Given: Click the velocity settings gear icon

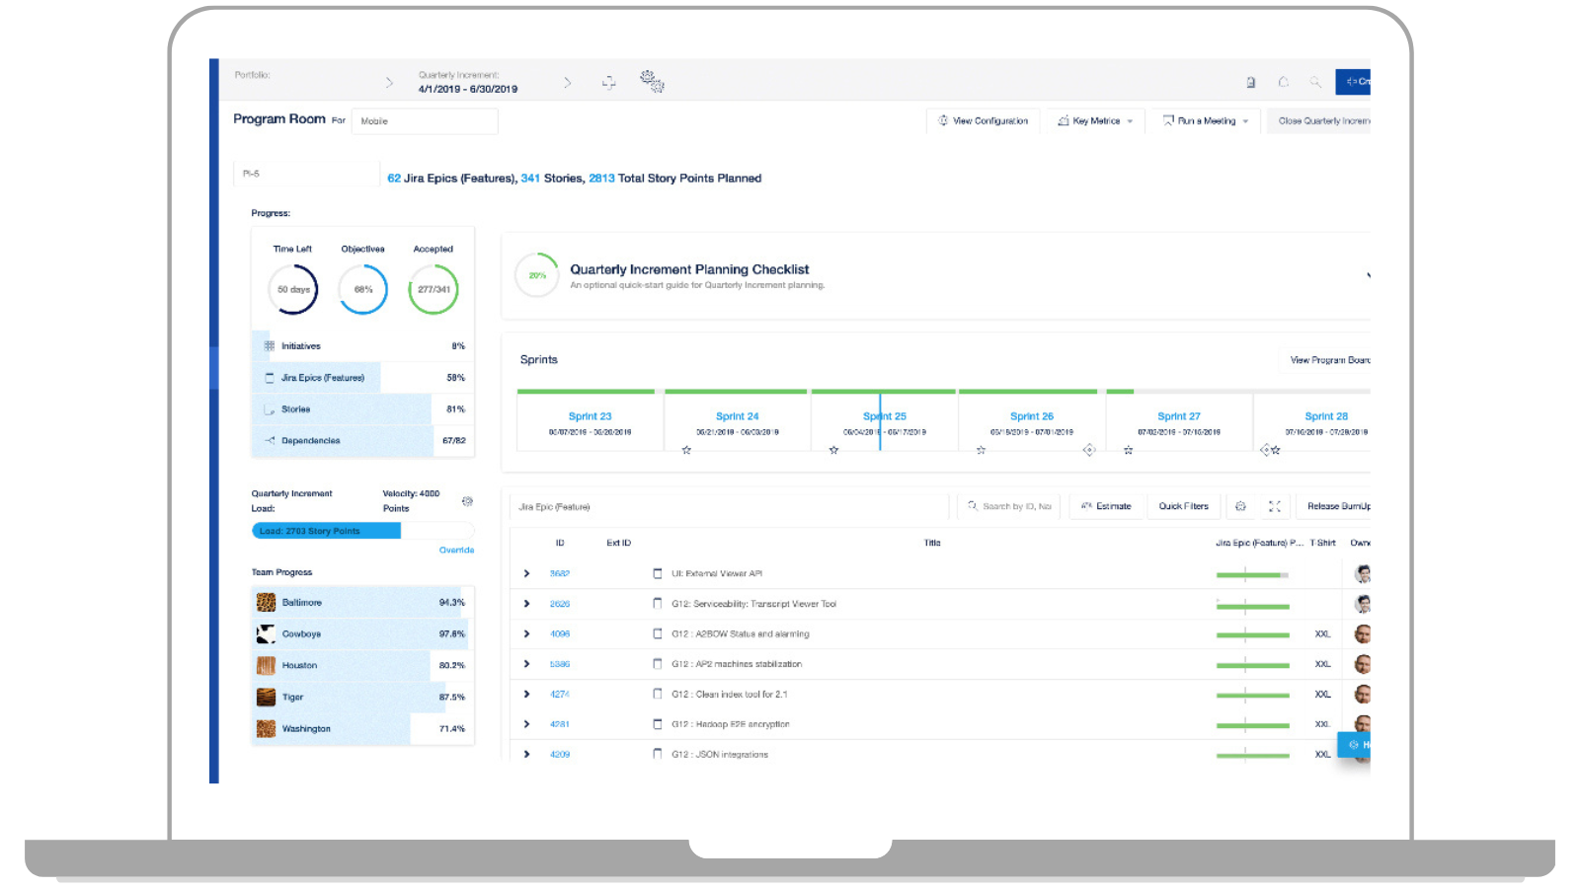Looking at the screenshot, I should [x=467, y=501].
